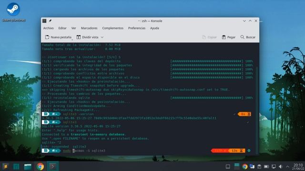Click the Pegar toolbar button
The width and height of the screenshot is (305, 171).
point(229,37)
